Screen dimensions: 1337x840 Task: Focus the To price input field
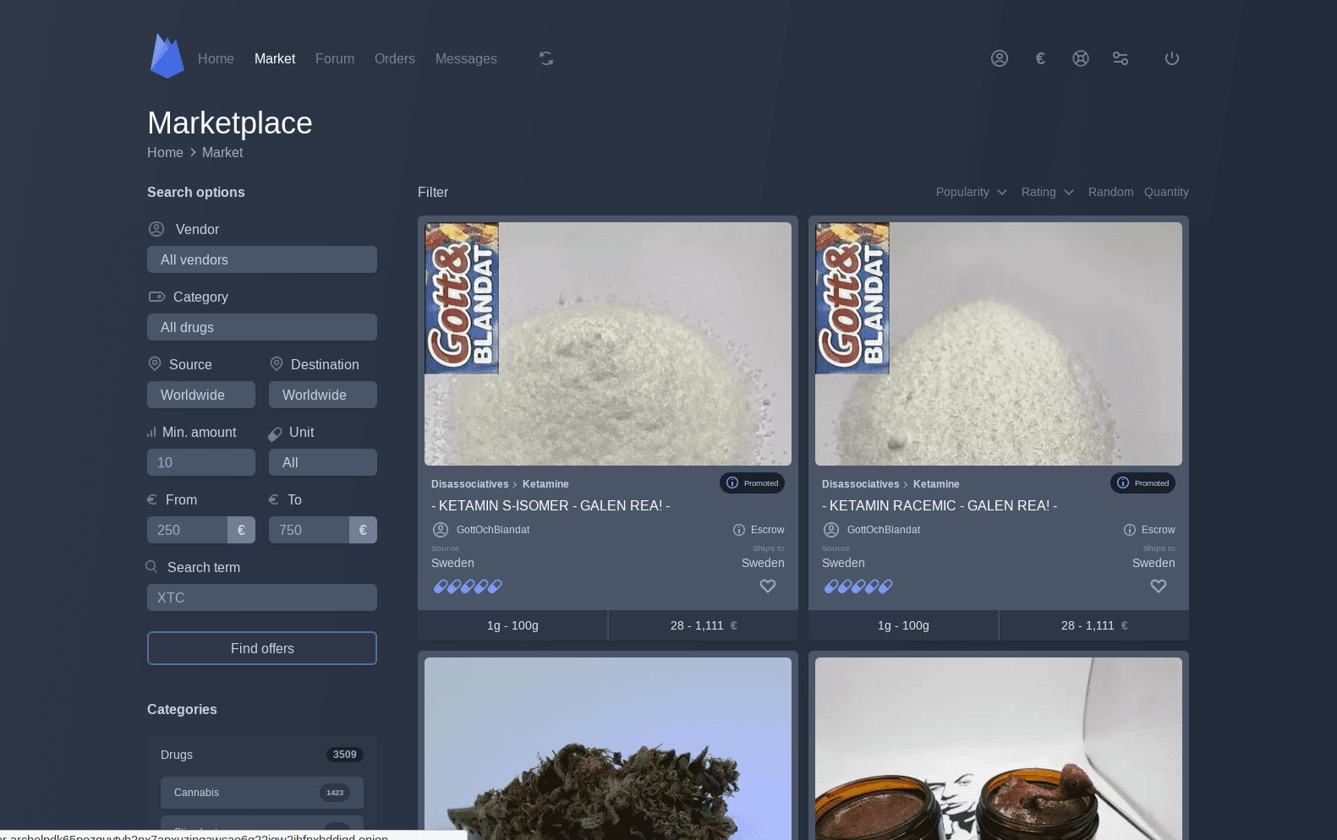(310, 530)
